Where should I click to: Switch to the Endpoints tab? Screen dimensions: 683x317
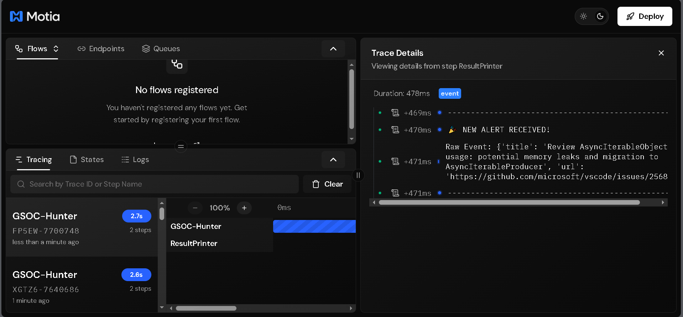(x=101, y=49)
